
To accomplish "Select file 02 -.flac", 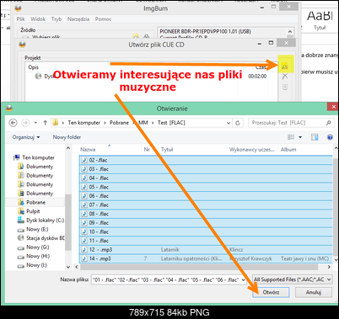I will point(206,160).
